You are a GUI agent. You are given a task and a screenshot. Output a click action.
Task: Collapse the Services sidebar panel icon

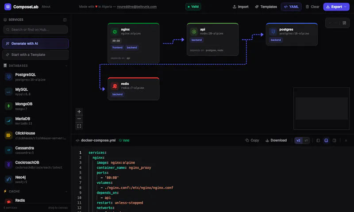coord(65,19)
